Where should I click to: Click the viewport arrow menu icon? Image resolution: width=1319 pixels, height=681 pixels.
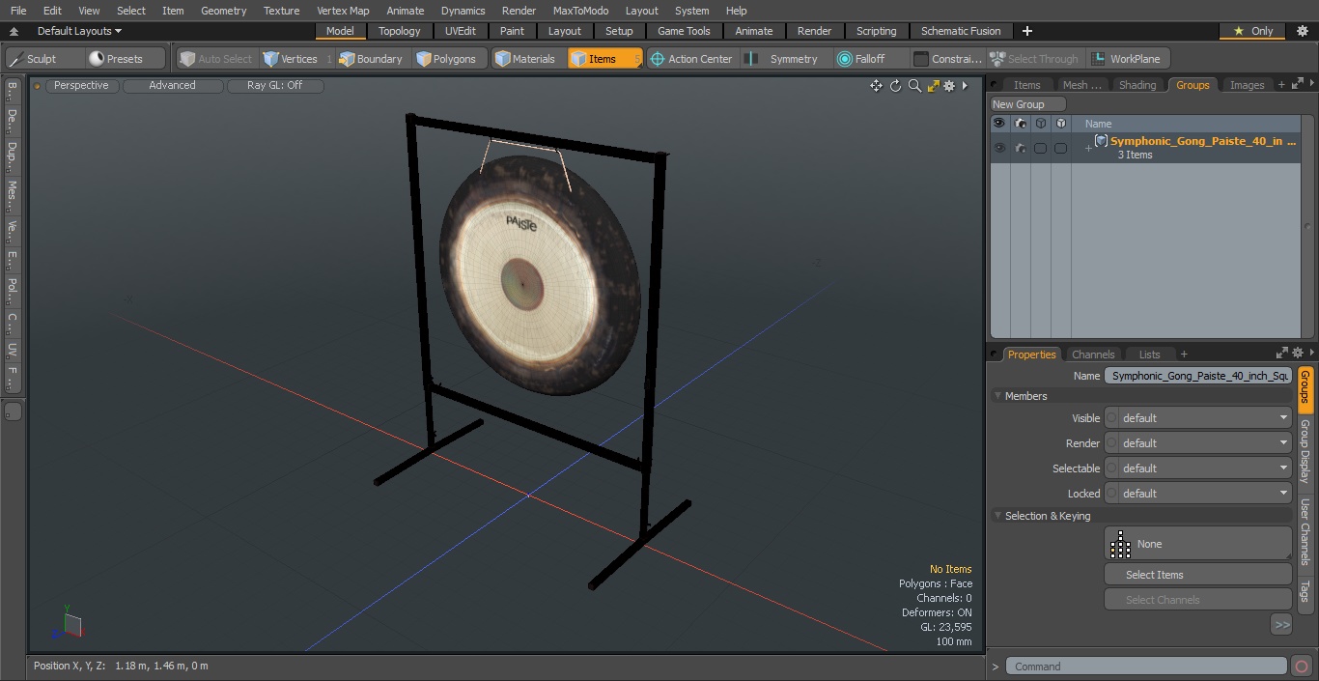(965, 86)
